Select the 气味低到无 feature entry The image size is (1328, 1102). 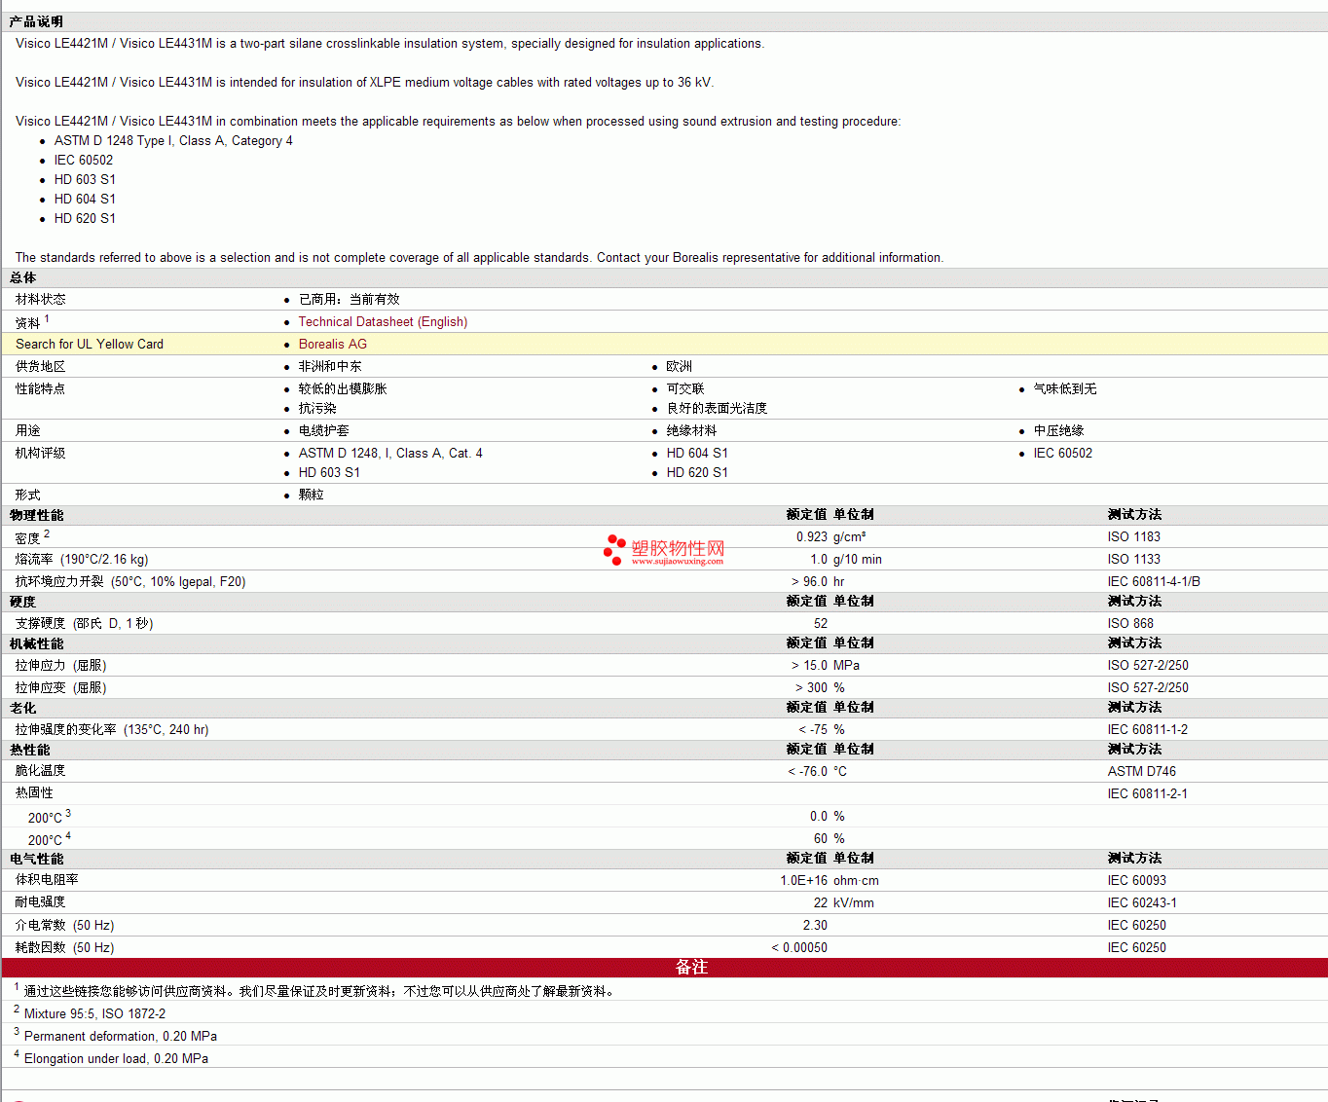(x=1065, y=389)
